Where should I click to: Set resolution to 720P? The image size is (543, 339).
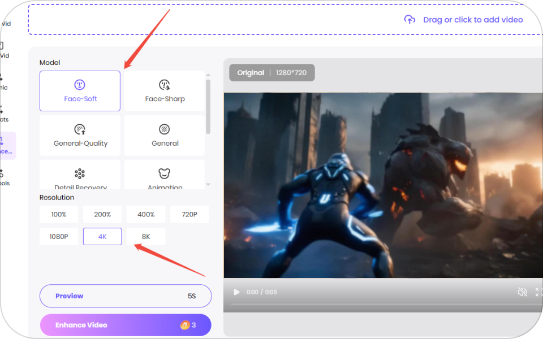(189, 215)
